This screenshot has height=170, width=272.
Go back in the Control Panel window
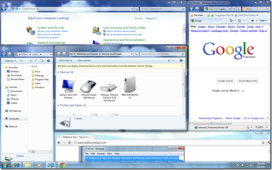[x=4, y=9]
